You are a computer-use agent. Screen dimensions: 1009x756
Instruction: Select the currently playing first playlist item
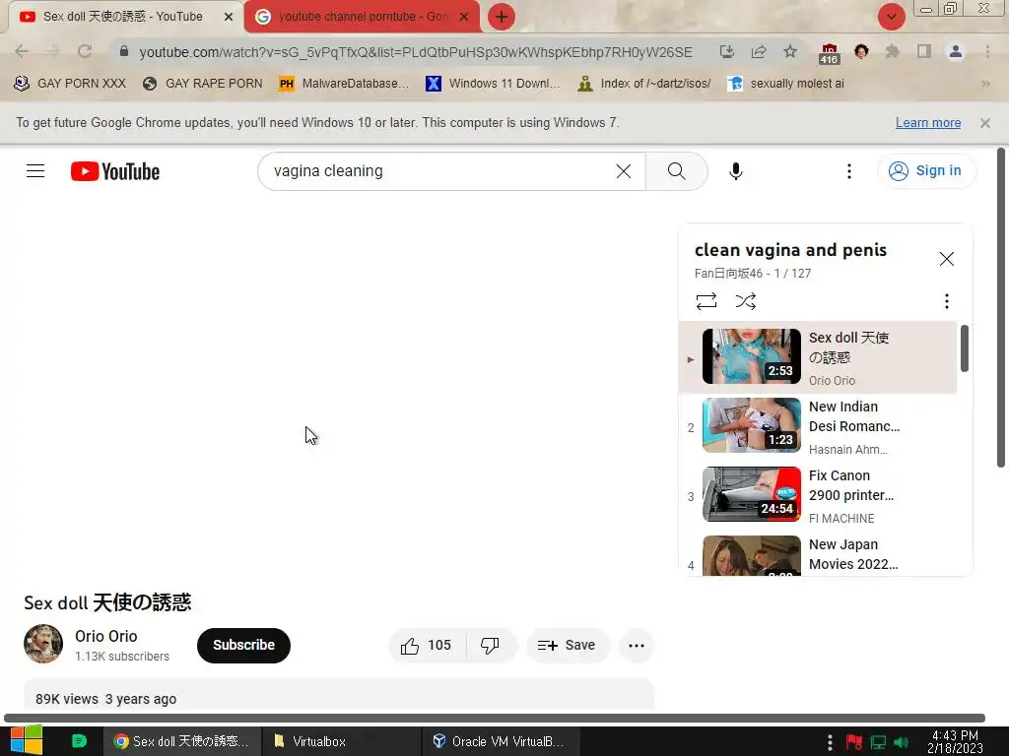click(x=817, y=357)
